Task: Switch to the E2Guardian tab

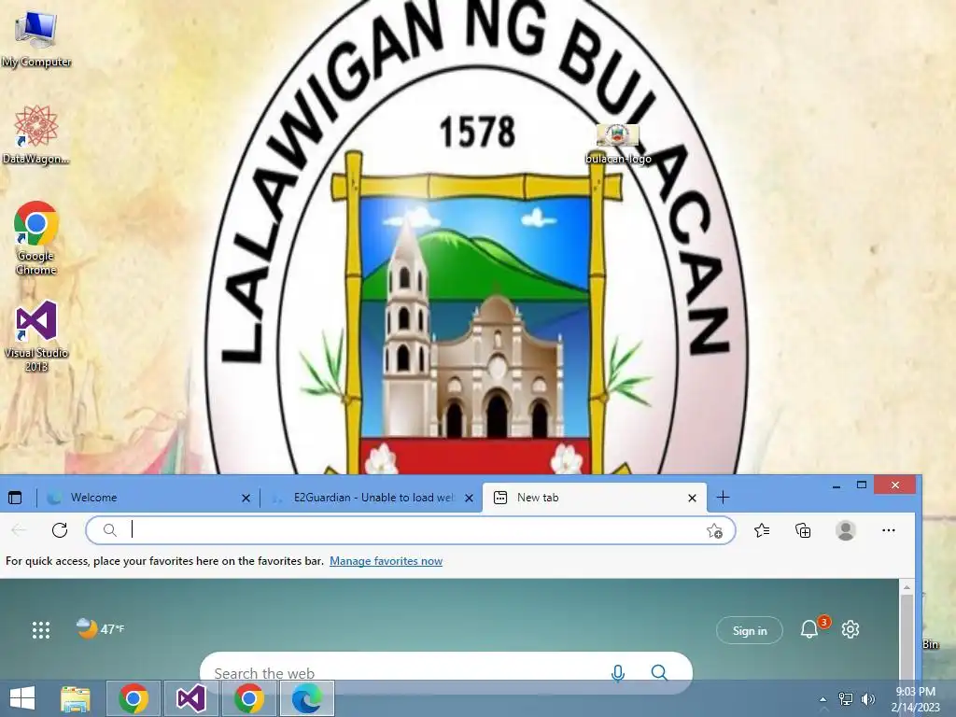Action: point(372,498)
